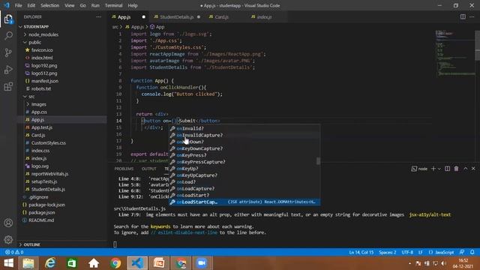The image size is (480, 270).
Task: Click the editor minimap
Action: click(x=455, y=53)
